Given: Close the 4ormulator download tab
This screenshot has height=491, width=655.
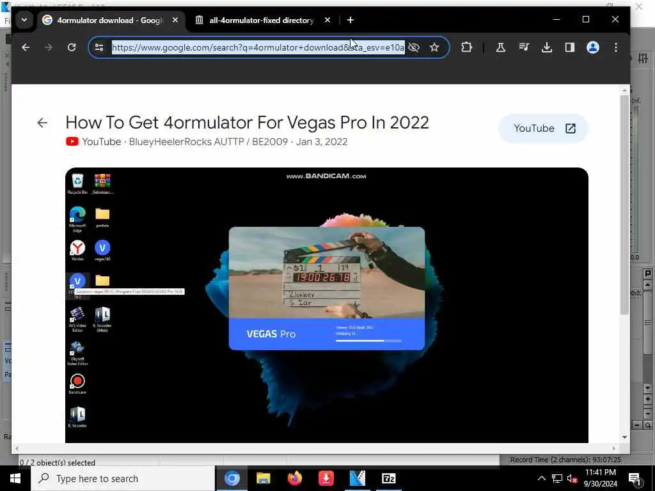Looking at the screenshot, I should coord(175,20).
